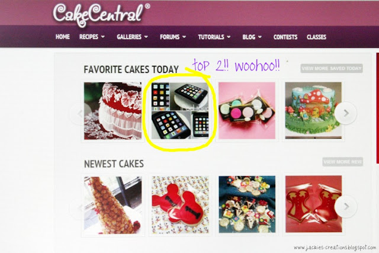This screenshot has height=253, width=379.
Task: Expand the Tutorials dropdown menu
Action: pos(214,37)
